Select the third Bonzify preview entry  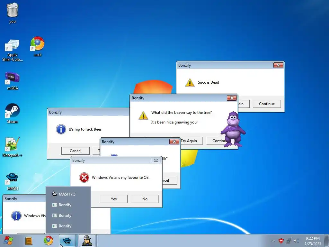(68, 226)
